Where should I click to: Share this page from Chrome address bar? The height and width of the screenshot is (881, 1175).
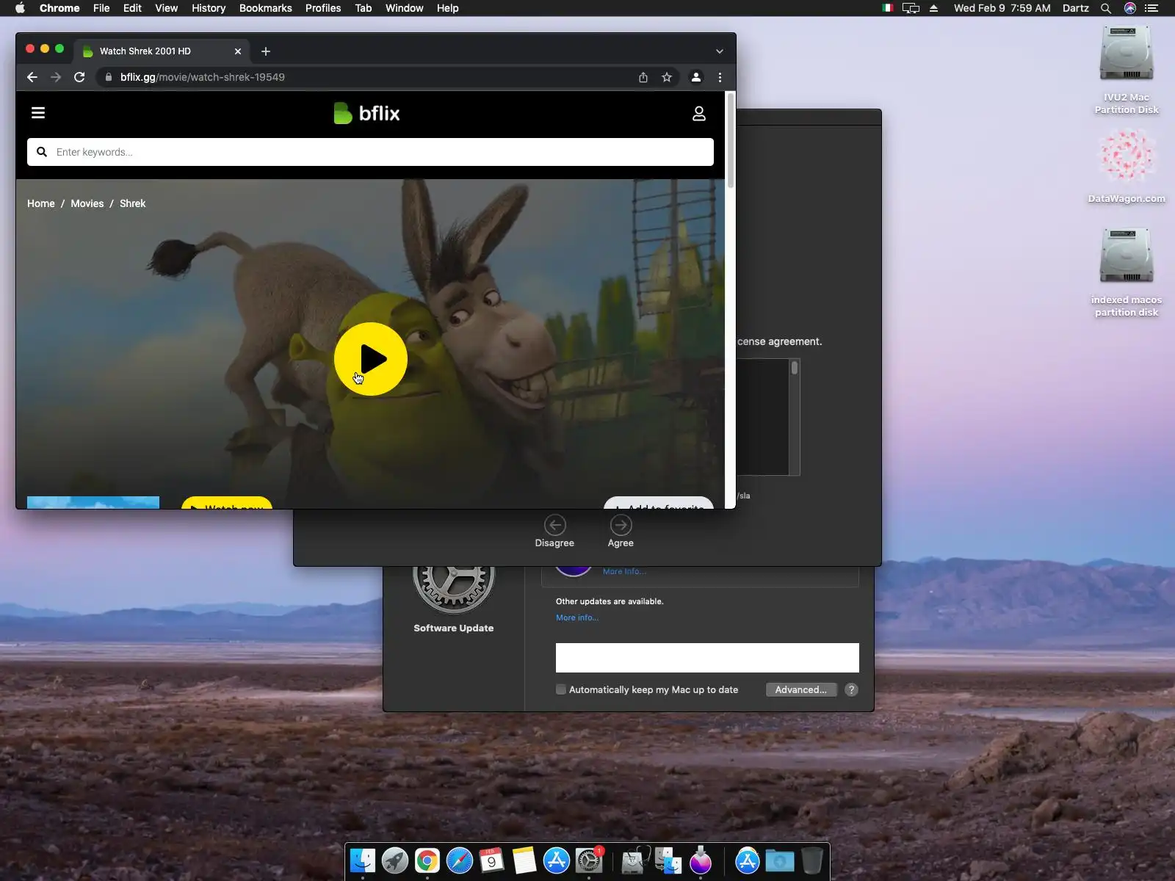[643, 77]
